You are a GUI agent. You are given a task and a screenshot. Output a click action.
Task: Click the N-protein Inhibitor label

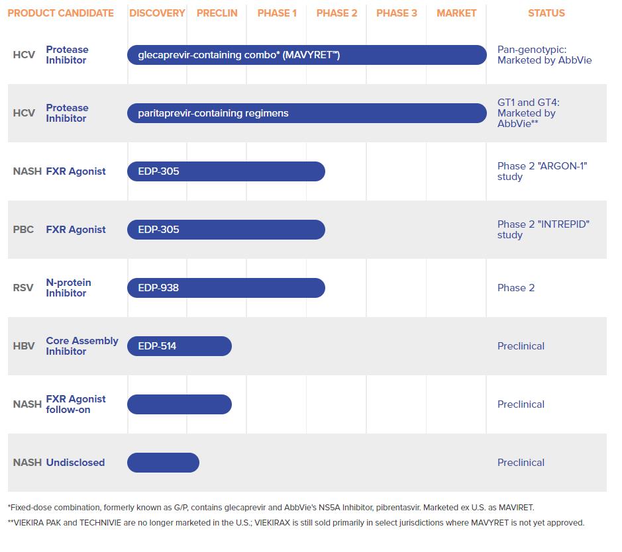[x=68, y=288]
